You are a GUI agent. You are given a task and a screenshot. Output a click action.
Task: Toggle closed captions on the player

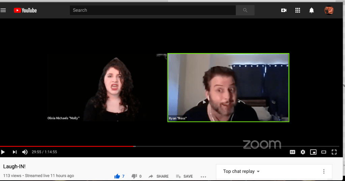click(x=292, y=152)
